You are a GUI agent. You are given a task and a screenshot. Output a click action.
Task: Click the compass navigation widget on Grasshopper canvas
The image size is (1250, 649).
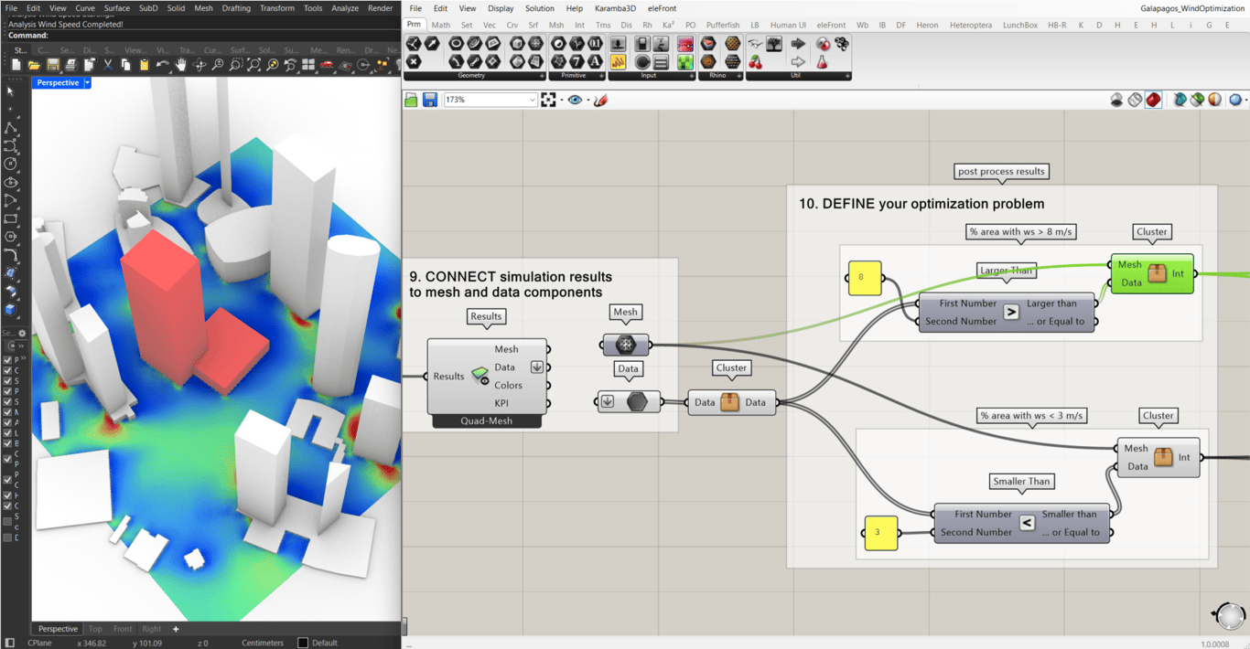pyautogui.click(x=1228, y=615)
